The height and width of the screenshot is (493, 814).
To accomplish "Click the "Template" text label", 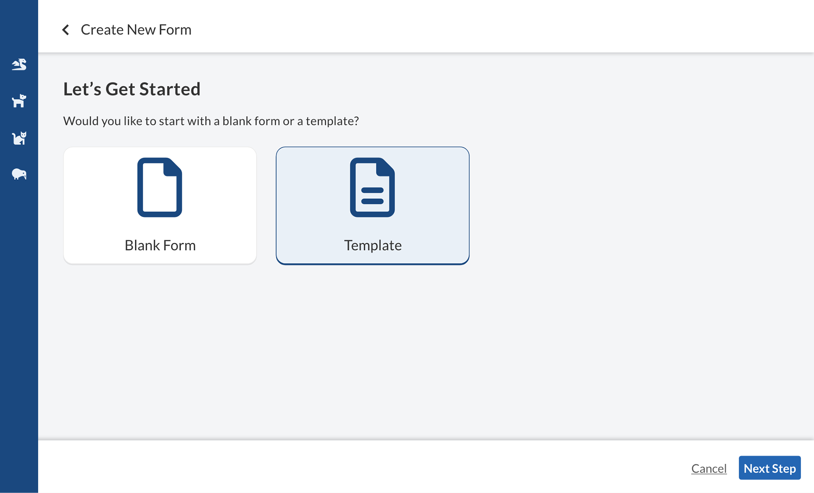I will coord(373,245).
